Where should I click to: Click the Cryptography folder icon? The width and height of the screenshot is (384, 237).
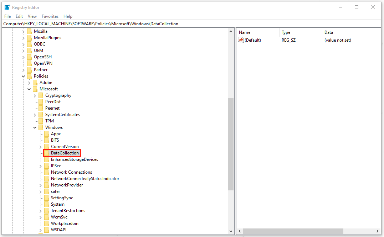pos(41,95)
